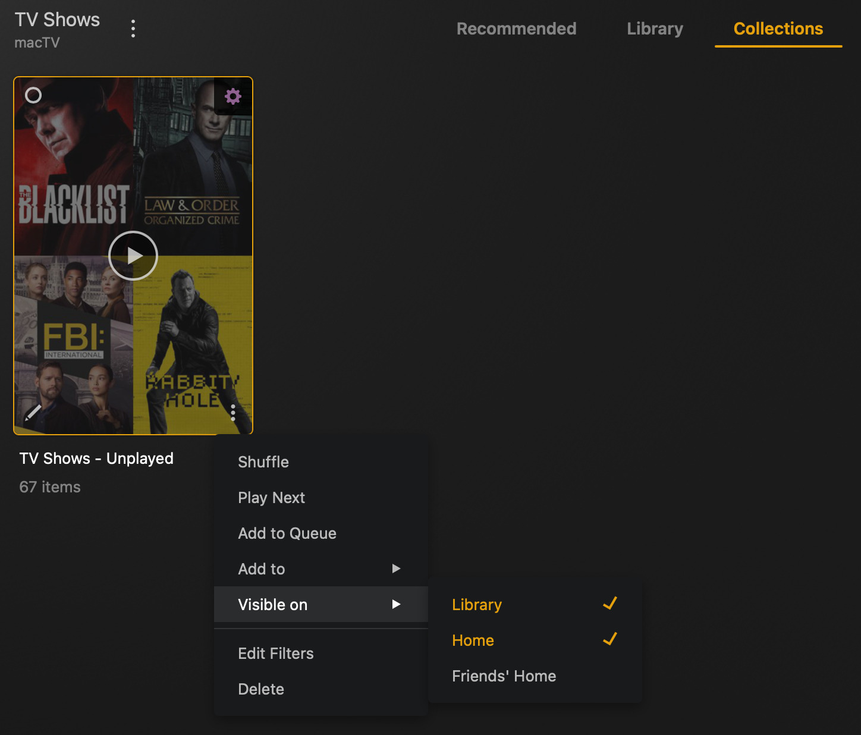Click the Blacklist poster artwork

(x=74, y=167)
